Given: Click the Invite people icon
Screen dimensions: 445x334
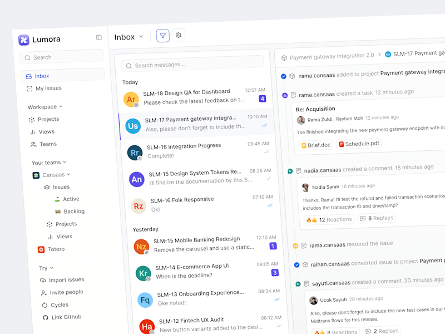Looking at the screenshot, I should click(x=44, y=293).
